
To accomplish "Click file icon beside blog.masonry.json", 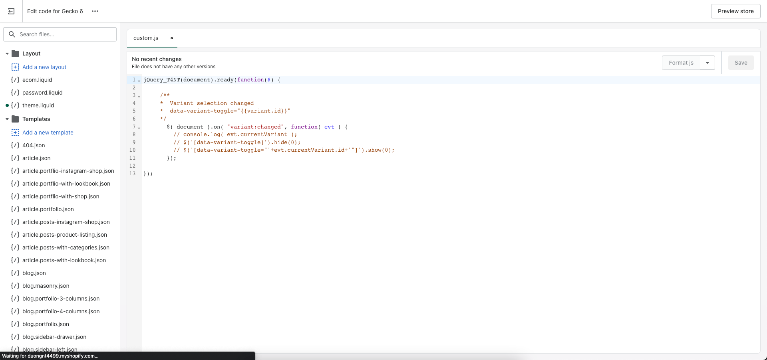I will [15, 286].
